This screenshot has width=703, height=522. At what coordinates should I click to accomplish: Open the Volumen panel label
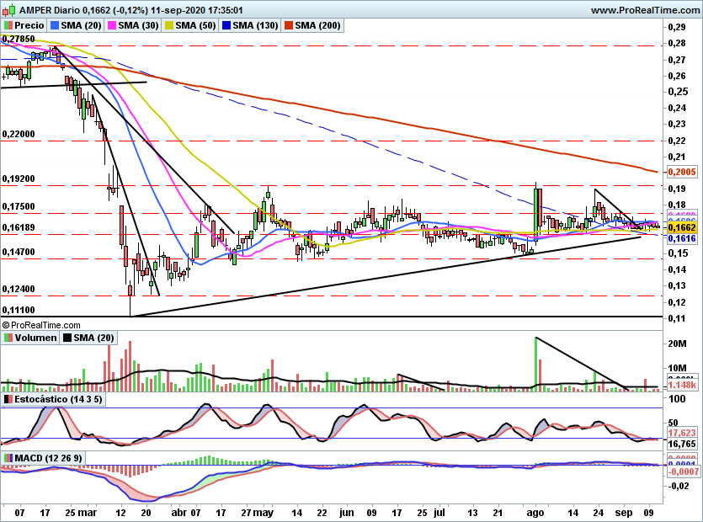pos(35,338)
